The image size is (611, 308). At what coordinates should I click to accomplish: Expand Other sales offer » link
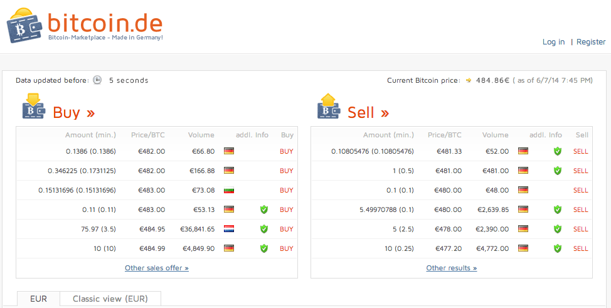(x=157, y=268)
